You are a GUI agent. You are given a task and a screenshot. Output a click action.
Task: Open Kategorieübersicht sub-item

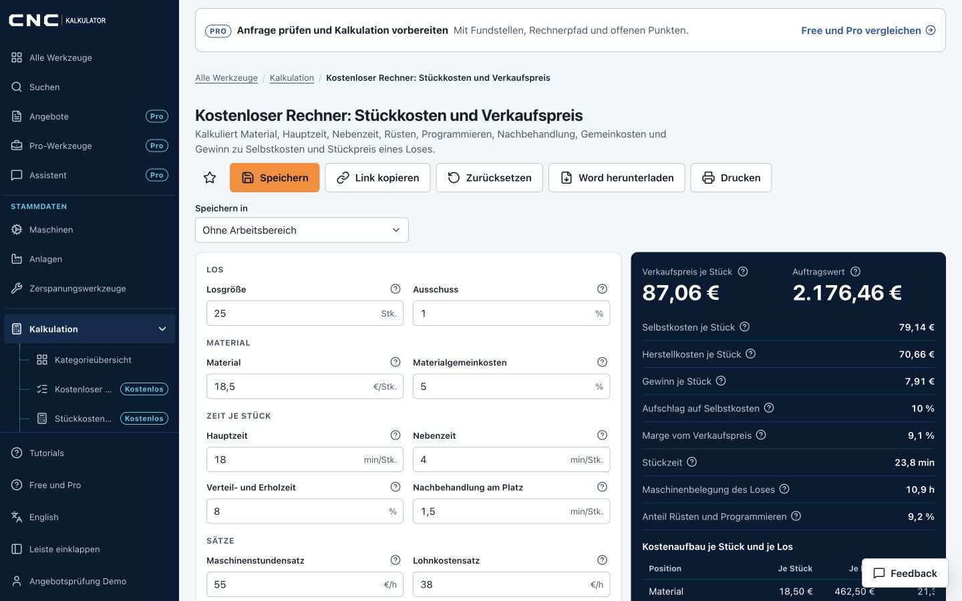pos(102,360)
